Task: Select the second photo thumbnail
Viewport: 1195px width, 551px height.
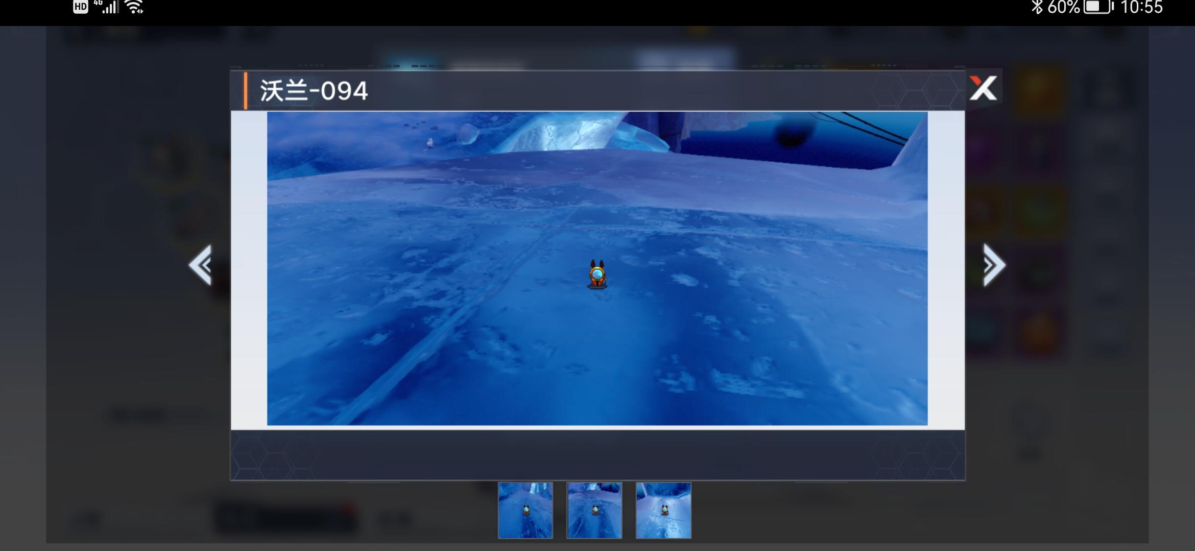Action: (x=594, y=510)
